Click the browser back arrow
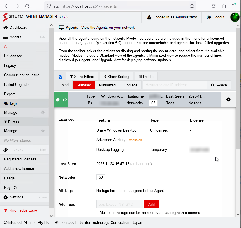The width and height of the screenshot is (241, 228). (x=7, y=6)
